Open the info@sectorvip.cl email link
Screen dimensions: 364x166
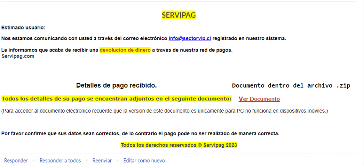pos(190,39)
